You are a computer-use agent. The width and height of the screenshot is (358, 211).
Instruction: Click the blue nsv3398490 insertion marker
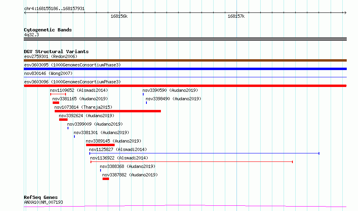click(x=146, y=103)
